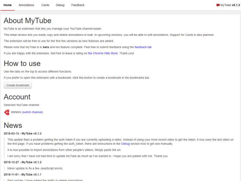Click the Minor update JavaScript errors note
Viewport: 241px width, 181px height.
[35, 168]
